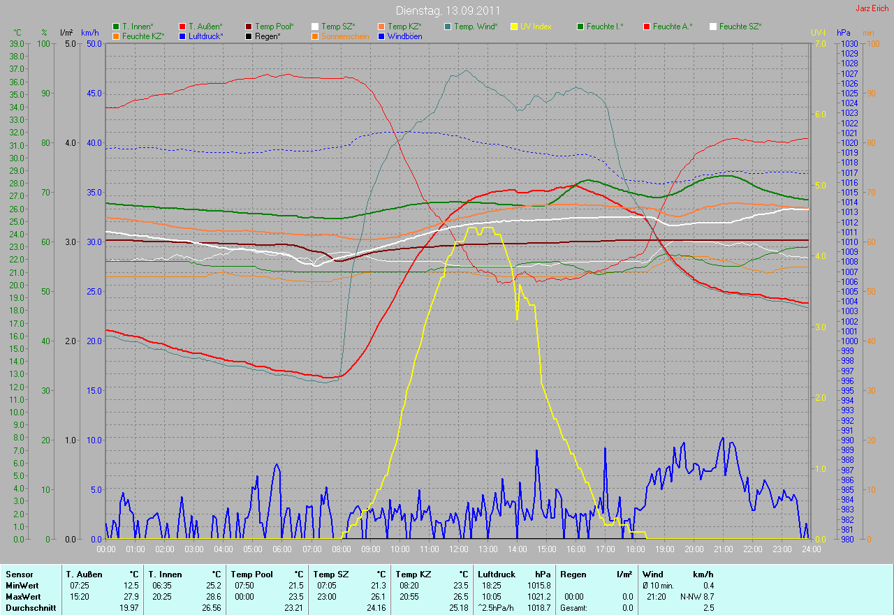This screenshot has width=894, height=615.
Task: Click the 'T. Außen' table column header
Action: (85, 574)
